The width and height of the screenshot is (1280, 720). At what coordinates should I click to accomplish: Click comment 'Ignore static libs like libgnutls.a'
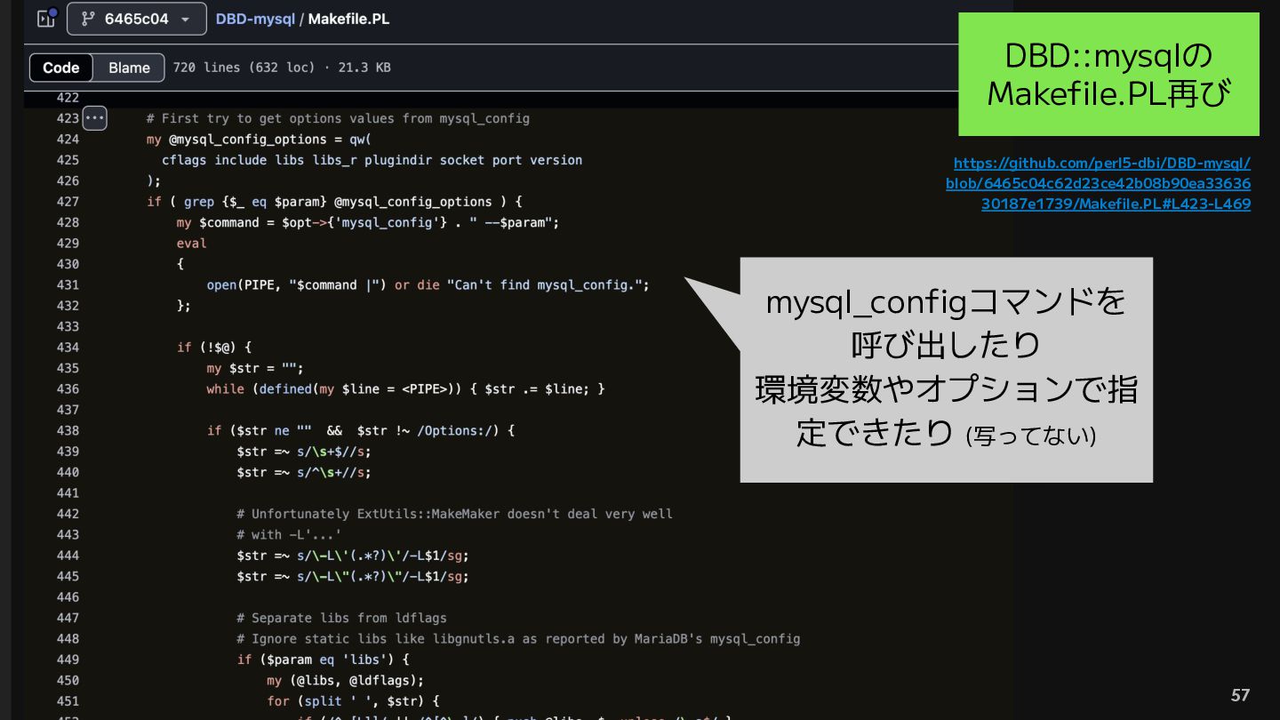(518, 638)
